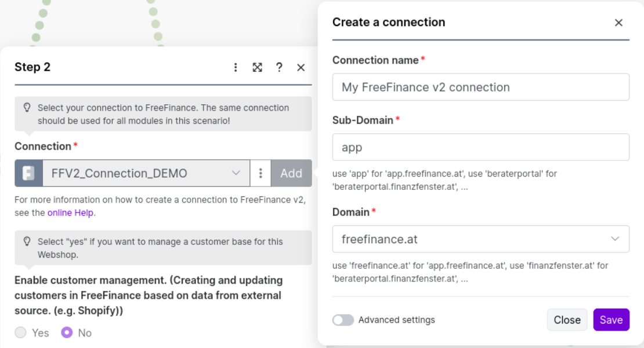Click the Close button in dialog
The width and height of the screenshot is (644, 348).
click(567, 320)
